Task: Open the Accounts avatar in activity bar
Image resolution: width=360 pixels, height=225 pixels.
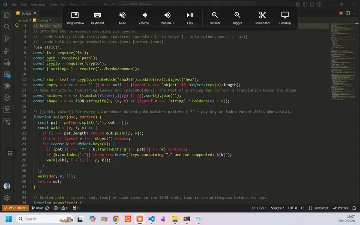Action: [7, 186]
